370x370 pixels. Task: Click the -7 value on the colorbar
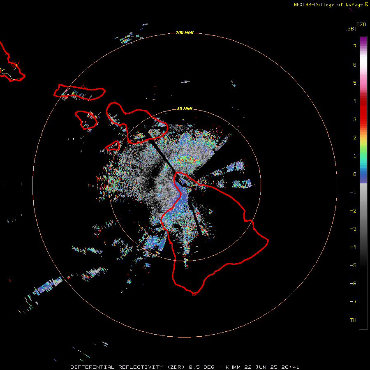pos(353,302)
